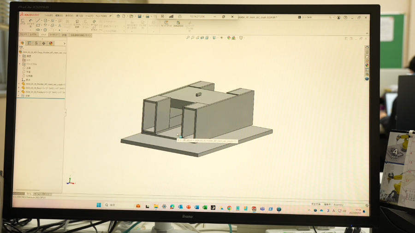The height and width of the screenshot is (233, 415).
Task: Toggle pin on remote connection bar
Action: tap(162, 17)
